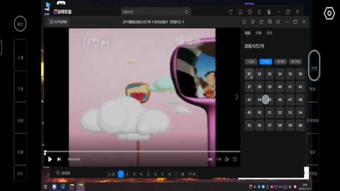340x191 pixels.
Task: Play episode 60
Action: 300,125
